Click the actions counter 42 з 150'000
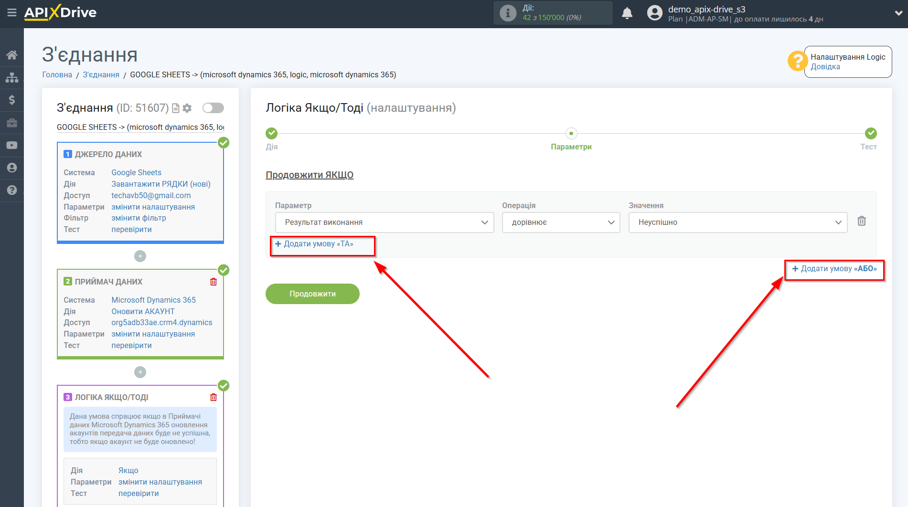This screenshot has height=507, width=908. click(552, 18)
